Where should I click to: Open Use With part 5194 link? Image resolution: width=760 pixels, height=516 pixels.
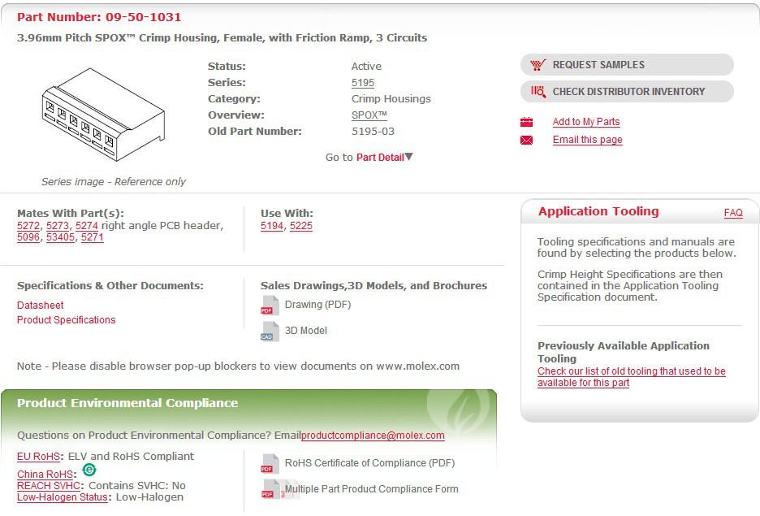(272, 226)
